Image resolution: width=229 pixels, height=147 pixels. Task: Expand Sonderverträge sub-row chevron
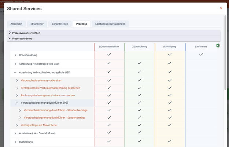20,118
